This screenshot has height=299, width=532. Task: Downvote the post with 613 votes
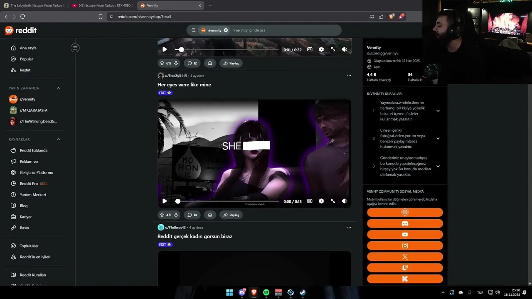176,63
